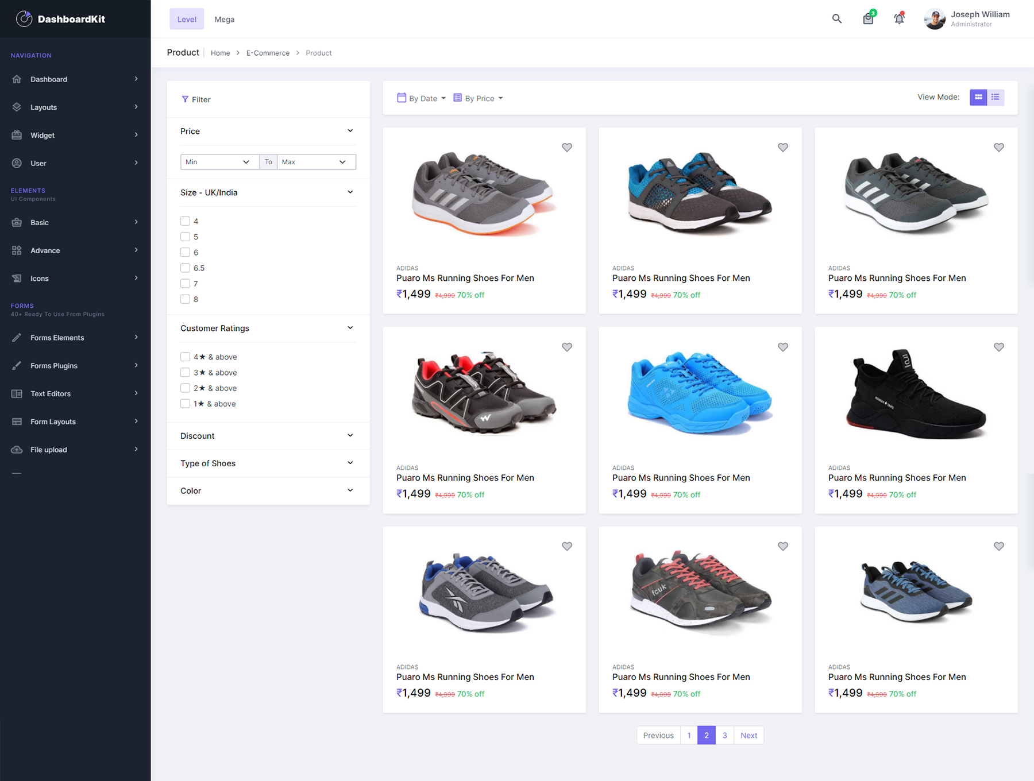
Task: Tick the 1★ & above rating checkbox
Action: (185, 404)
